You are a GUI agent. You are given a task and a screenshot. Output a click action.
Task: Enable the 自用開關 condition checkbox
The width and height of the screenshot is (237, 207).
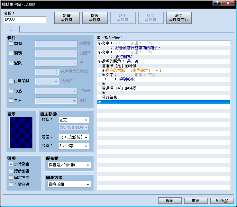coord(11,81)
